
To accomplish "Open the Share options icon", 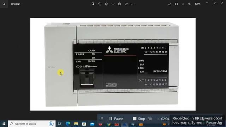I will [126, 4].
